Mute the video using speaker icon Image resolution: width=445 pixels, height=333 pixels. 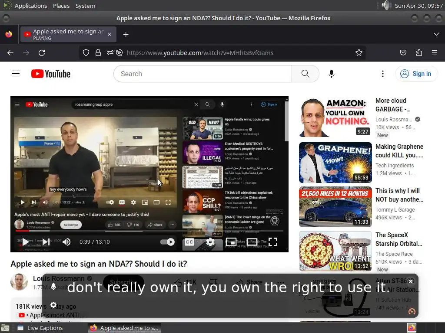[66, 242]
